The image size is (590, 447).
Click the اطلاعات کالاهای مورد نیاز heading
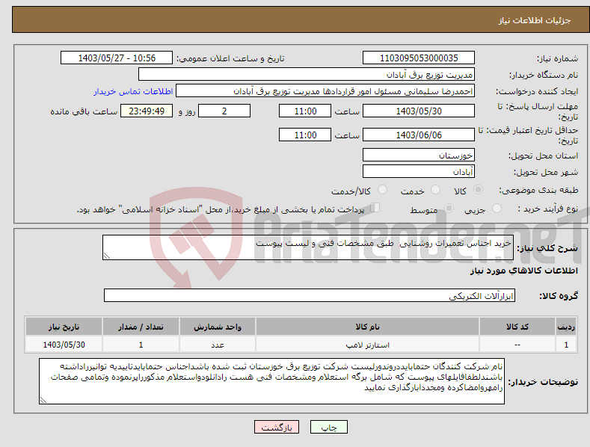click(x=523, y=271)
